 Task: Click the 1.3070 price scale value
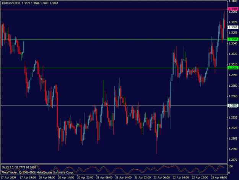point(233,22)
